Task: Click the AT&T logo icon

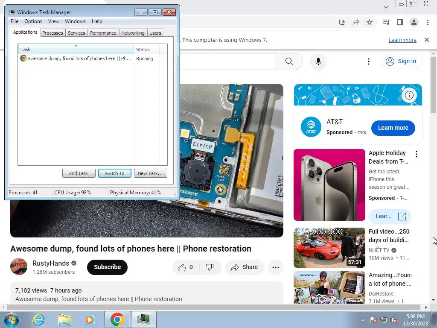Action: coord(311,127)
